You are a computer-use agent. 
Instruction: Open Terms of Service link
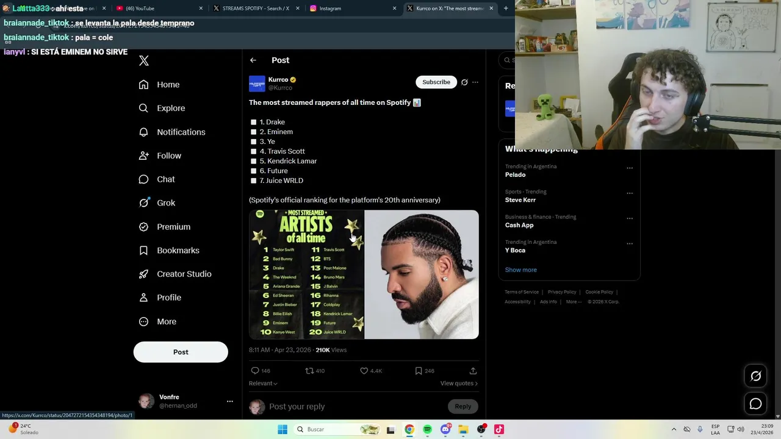(x=522, y=292)
